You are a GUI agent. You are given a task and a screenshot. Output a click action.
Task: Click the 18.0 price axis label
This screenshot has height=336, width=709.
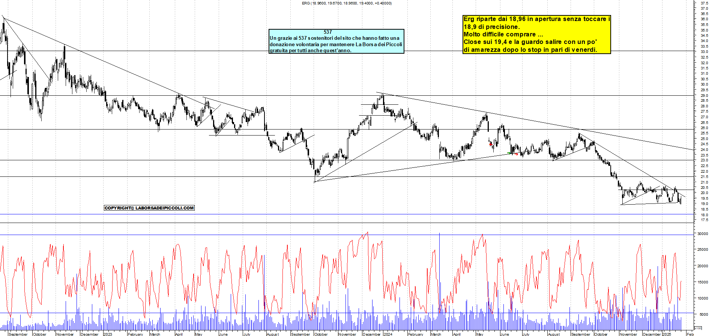pos(704,215)
